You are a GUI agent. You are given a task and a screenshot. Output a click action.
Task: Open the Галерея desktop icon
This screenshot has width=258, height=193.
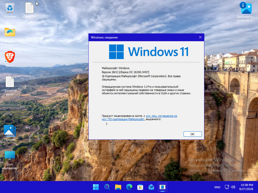[10, 133]
